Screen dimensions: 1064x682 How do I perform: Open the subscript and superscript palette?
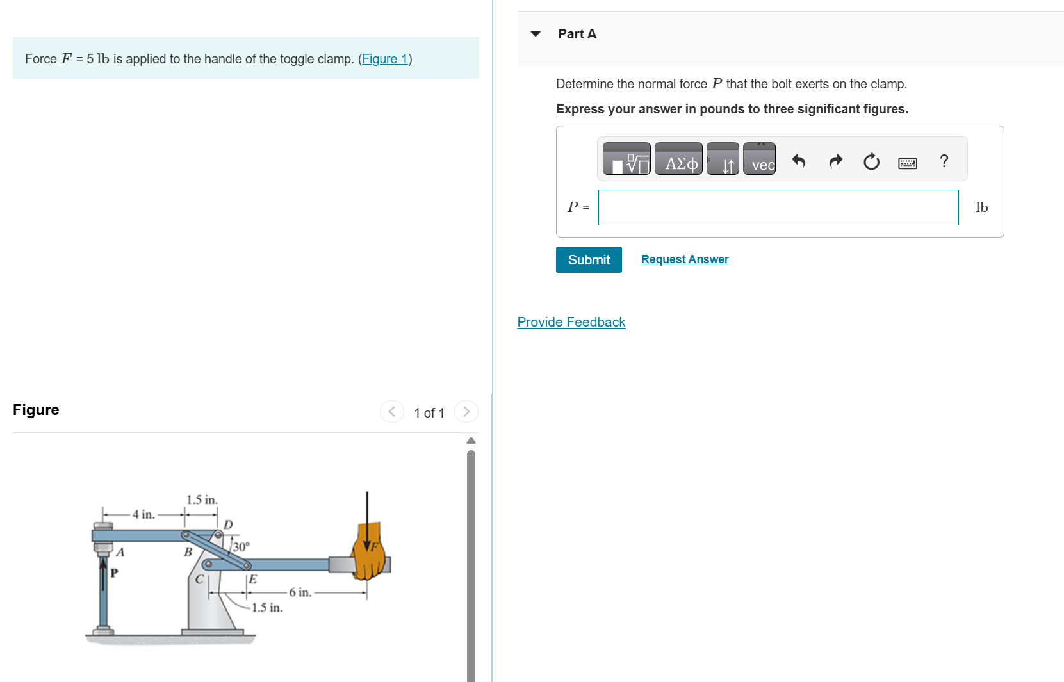click(723, 159)
